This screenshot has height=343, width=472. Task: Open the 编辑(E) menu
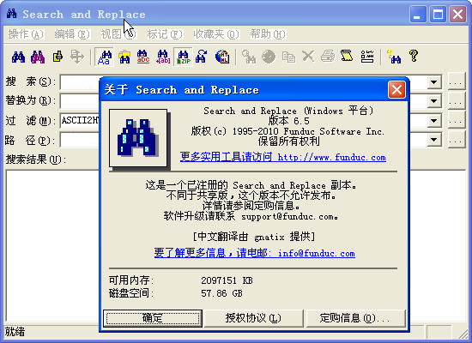point(72,34)
